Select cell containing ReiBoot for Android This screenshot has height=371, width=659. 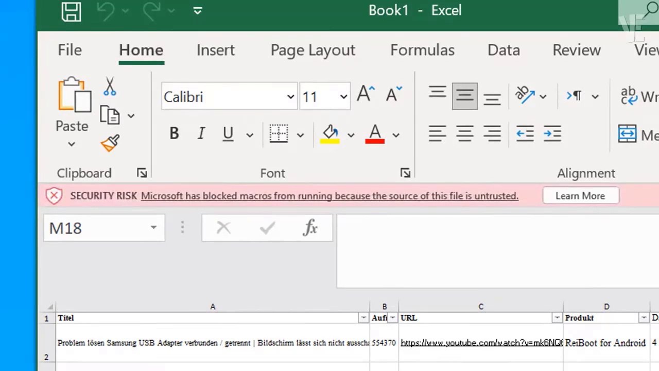606,343
